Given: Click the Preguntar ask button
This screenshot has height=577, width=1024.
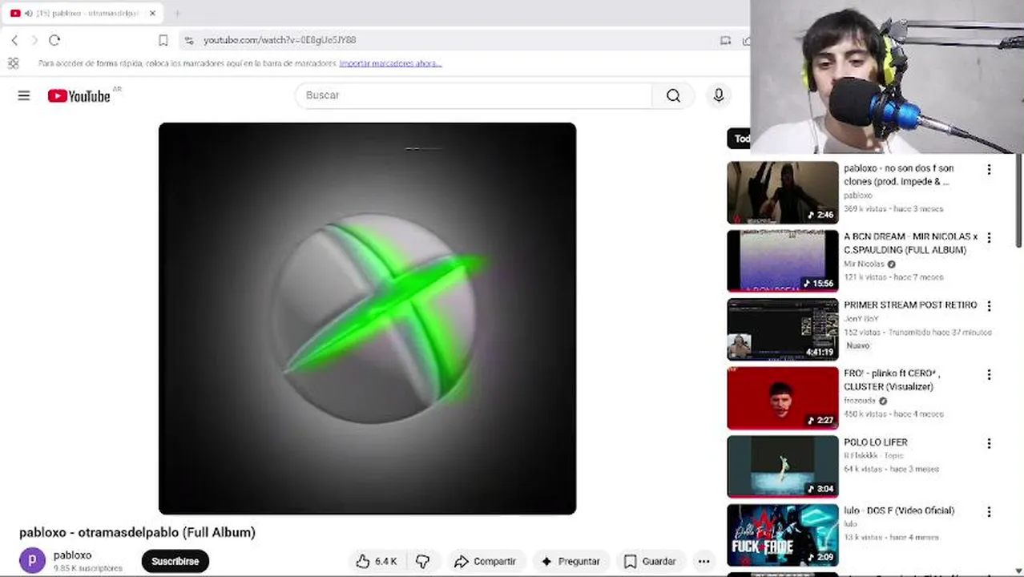Looking at the screenshot, I should 570,561.
